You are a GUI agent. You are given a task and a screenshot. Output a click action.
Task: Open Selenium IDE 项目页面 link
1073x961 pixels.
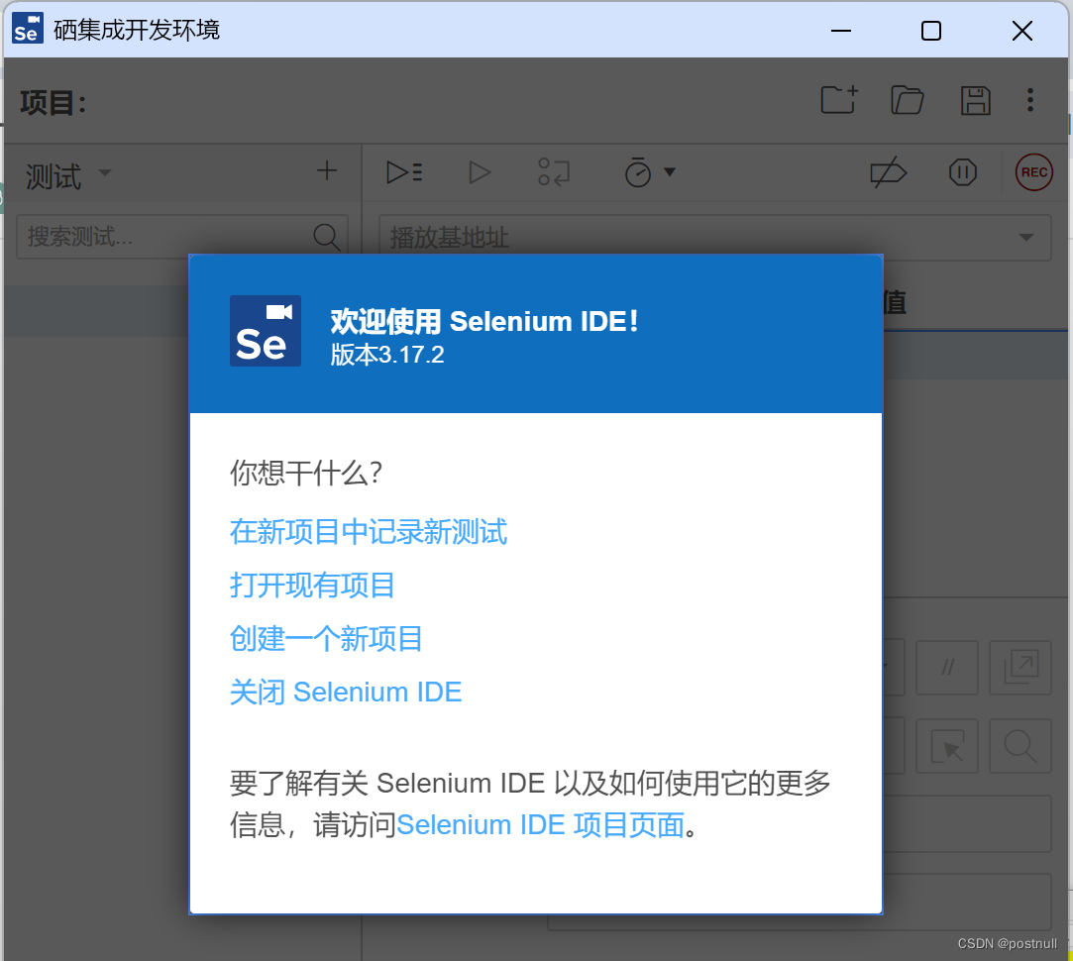(x=541, y=825)
